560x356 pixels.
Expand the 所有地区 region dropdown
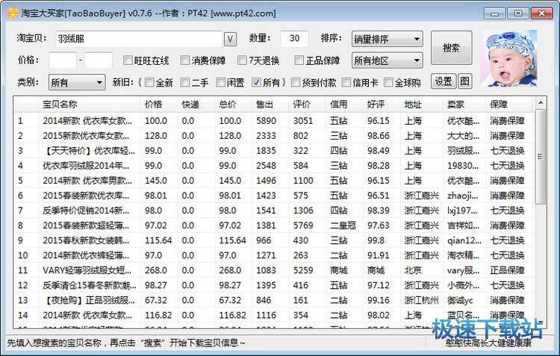(386, 60)
